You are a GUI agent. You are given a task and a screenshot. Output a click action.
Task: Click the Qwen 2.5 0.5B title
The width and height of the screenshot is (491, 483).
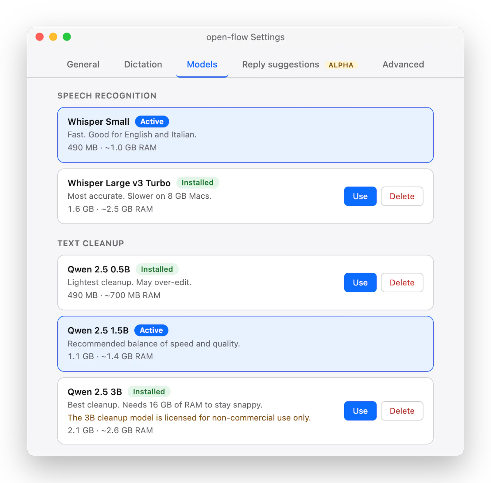coord(99,270)
